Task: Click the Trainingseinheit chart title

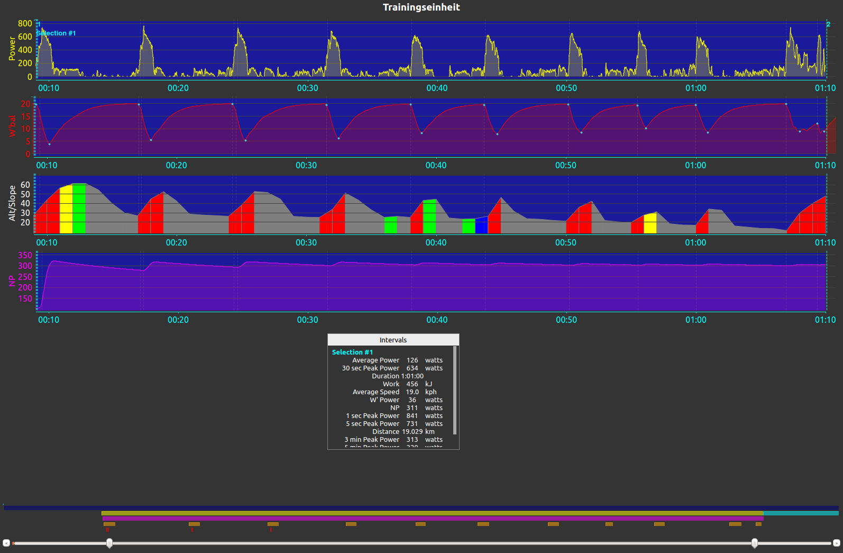Action: 421,7
